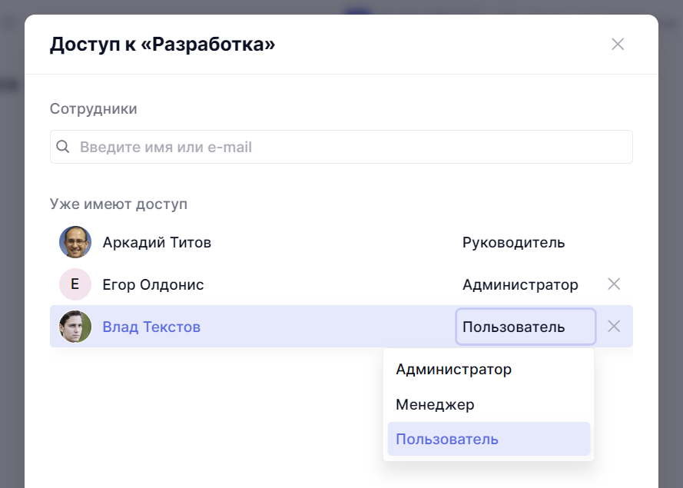The width and height of the screenshot is (683, 488).
Task: Select Менеджер in the role list
Action: pos(435,404)
